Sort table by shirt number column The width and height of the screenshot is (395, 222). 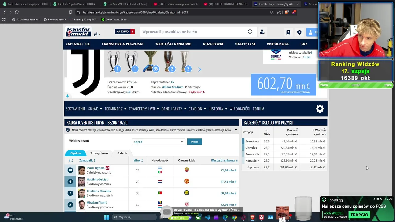coord(71,160)
